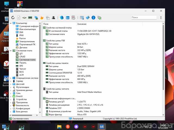Expand the Мультимедиа tree node

point(11,87)
